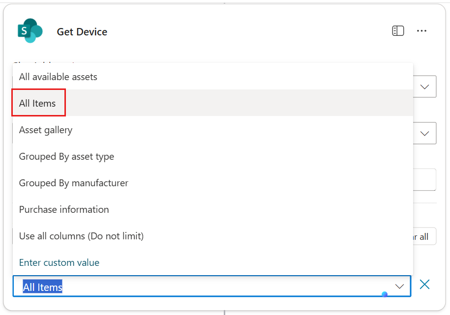
Task: Select Purchase information from the dropdown
Action: coord(63,209)
